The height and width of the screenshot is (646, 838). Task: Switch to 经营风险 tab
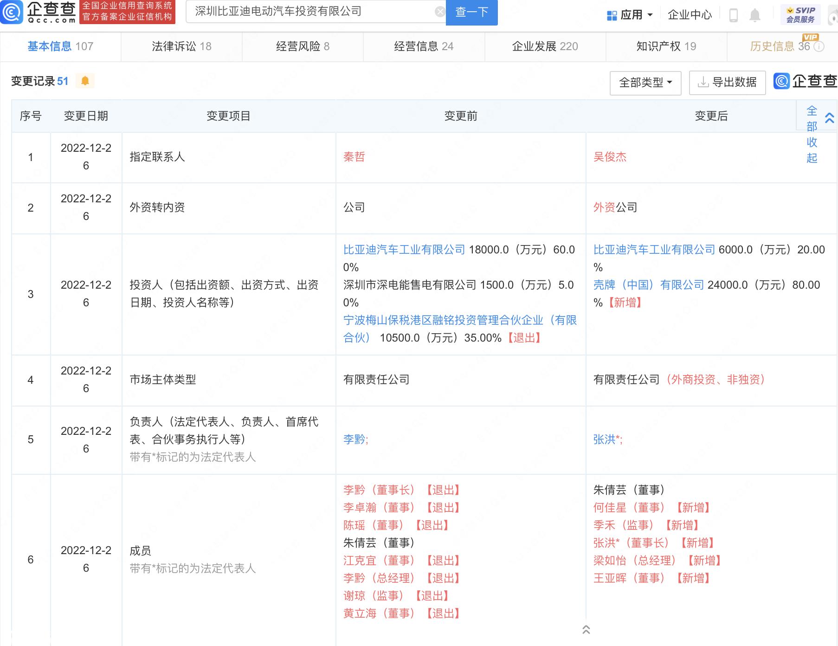pos(303,46)
